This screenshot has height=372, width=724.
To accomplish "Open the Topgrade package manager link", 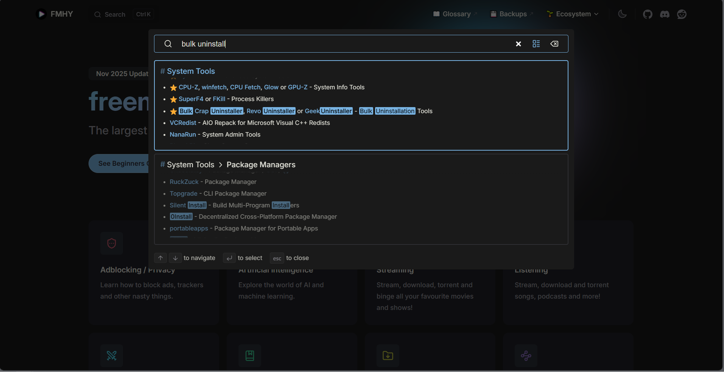I will point(183,193).
